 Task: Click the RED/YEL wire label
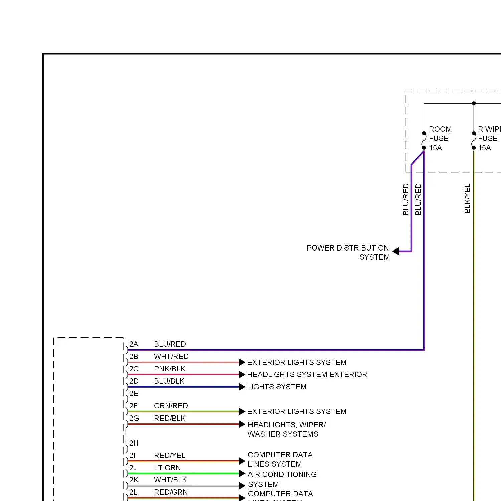point(170,455)
